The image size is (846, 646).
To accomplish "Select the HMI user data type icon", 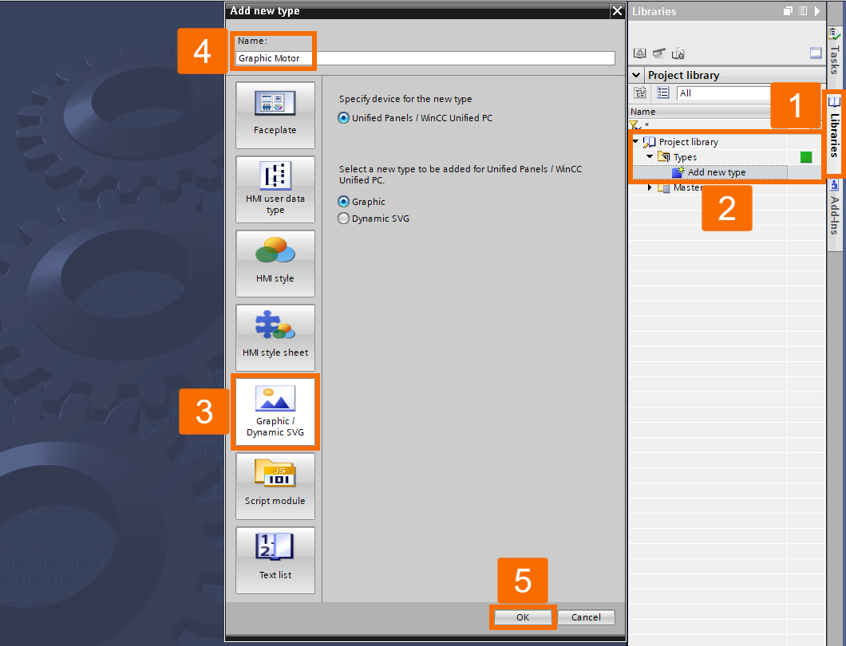I will coord(275,189).
